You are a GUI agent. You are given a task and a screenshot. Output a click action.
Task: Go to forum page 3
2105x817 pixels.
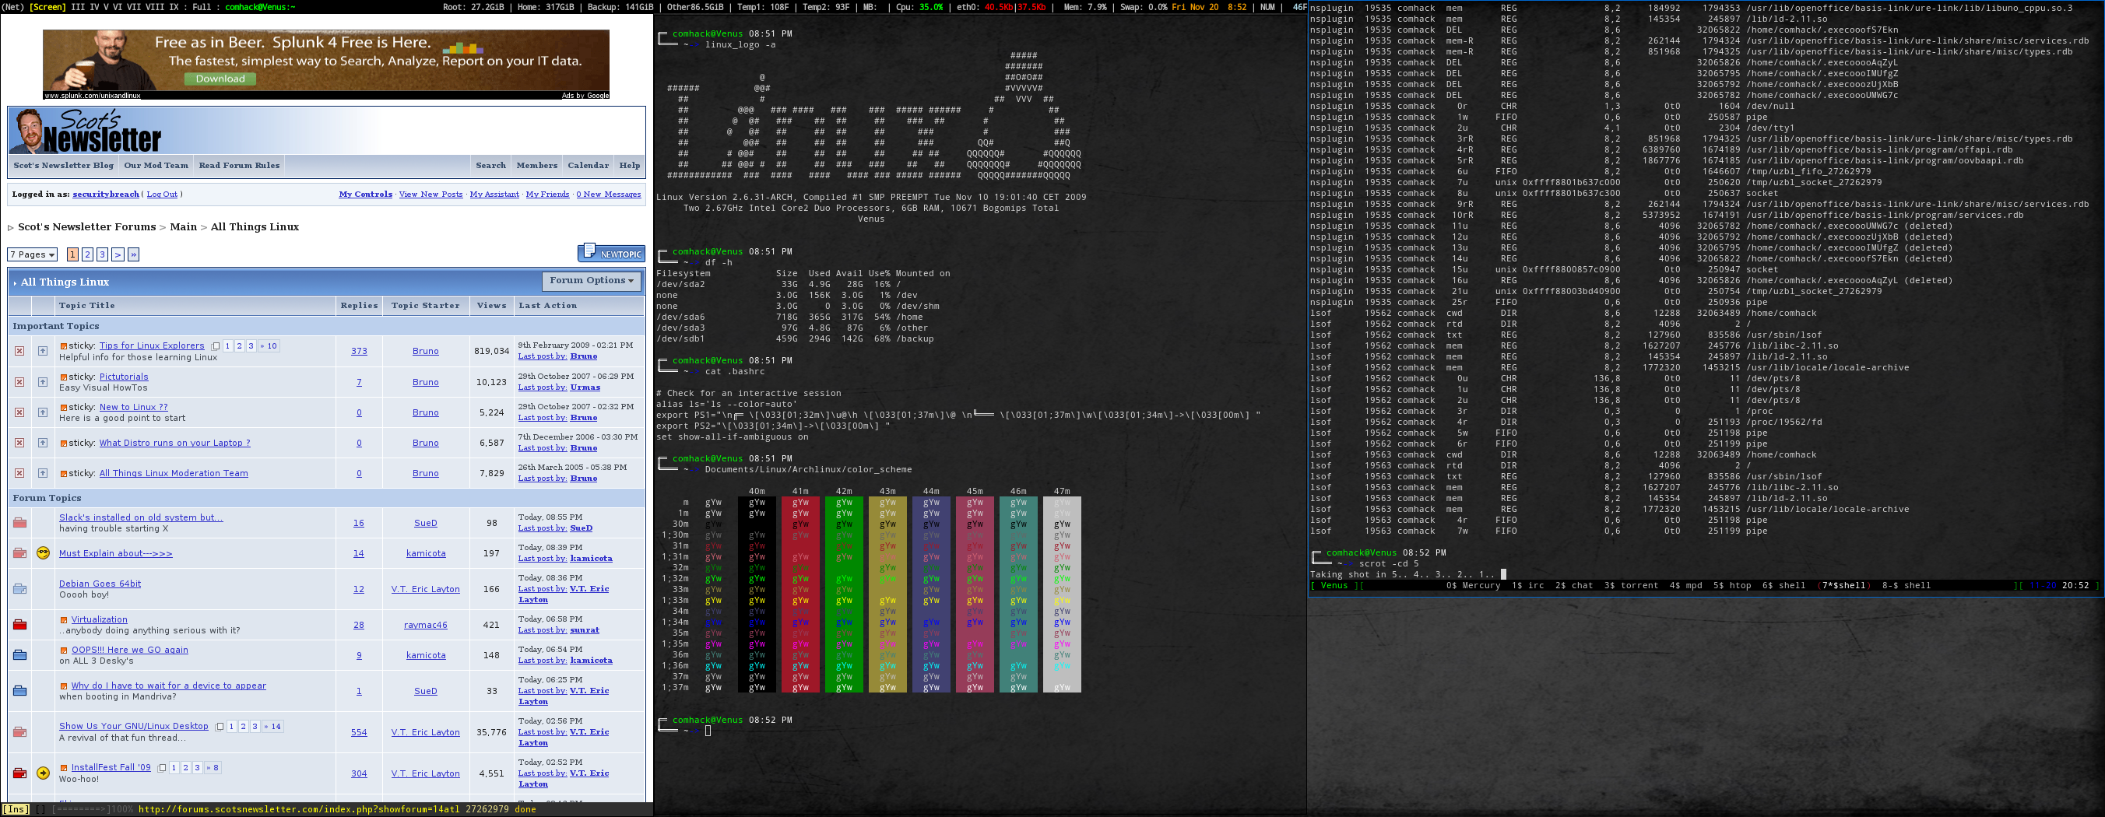pos(102,255)
